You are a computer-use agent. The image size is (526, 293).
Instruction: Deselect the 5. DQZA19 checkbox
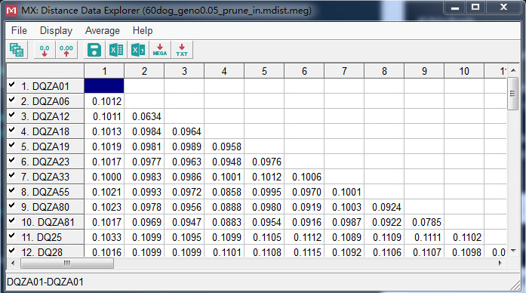pos(12,145)
